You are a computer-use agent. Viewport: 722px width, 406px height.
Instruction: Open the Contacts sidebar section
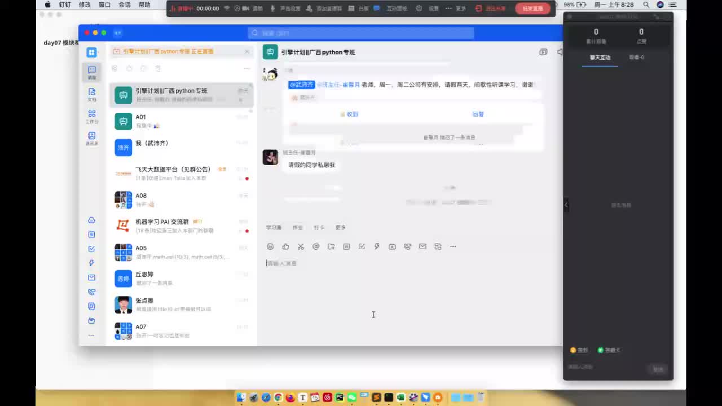[92, 138]
